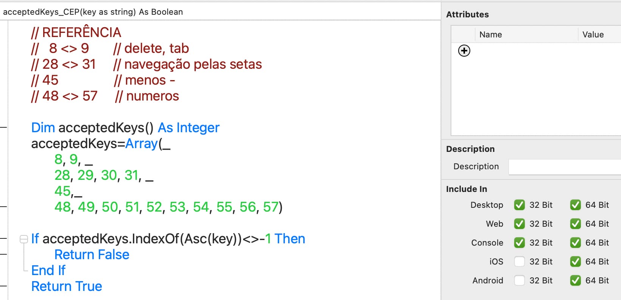Toggle Desktop 32 Bit checkbox
Screen dimensions: 621x300
(x=520, y=205)
